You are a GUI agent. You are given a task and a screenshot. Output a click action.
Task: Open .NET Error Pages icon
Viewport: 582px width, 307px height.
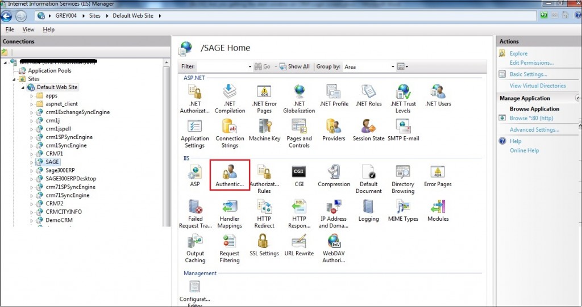point(264,99)
